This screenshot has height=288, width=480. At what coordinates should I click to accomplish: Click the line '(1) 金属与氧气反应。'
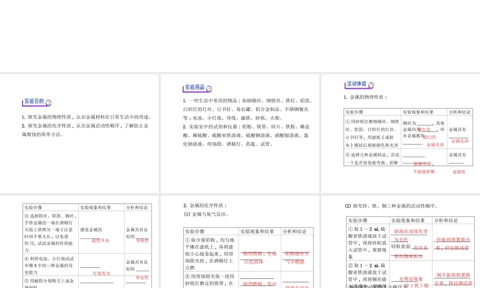tap(206, 214)
